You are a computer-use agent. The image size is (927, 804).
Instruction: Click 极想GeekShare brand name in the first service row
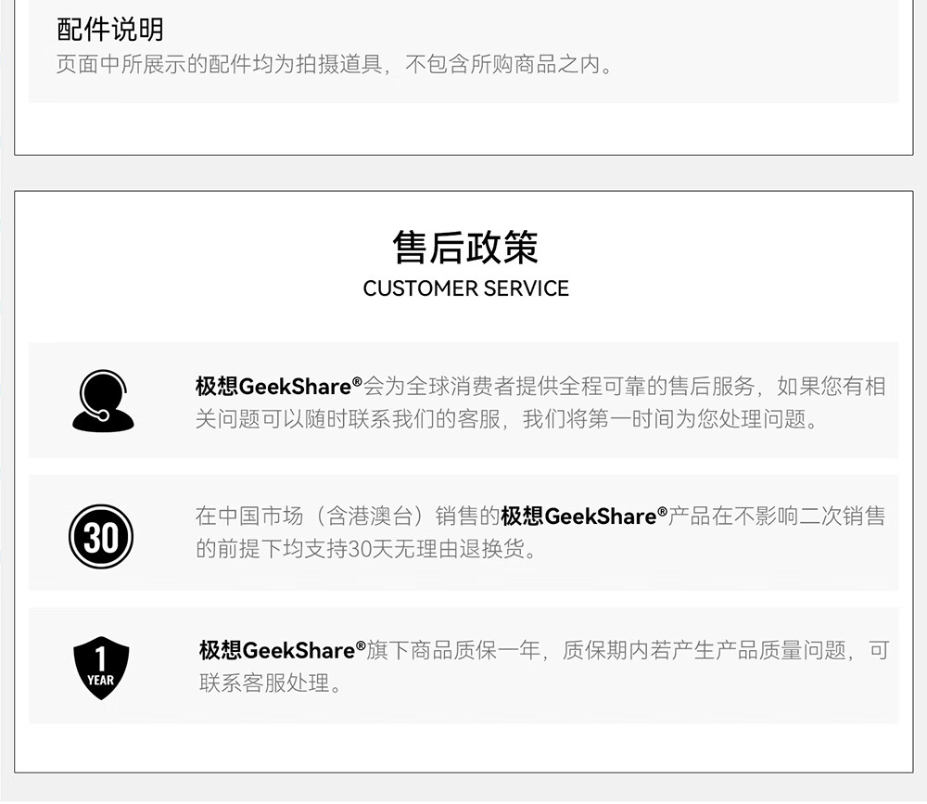(273, 387)
